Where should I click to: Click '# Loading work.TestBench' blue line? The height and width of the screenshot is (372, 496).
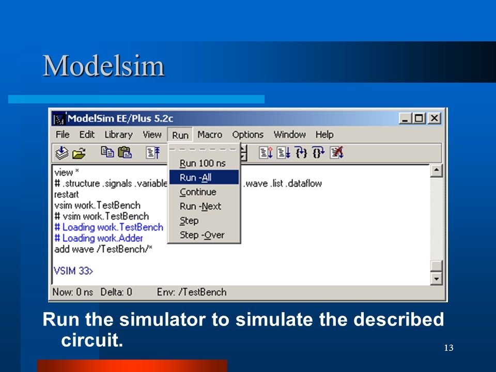[109, 227]
